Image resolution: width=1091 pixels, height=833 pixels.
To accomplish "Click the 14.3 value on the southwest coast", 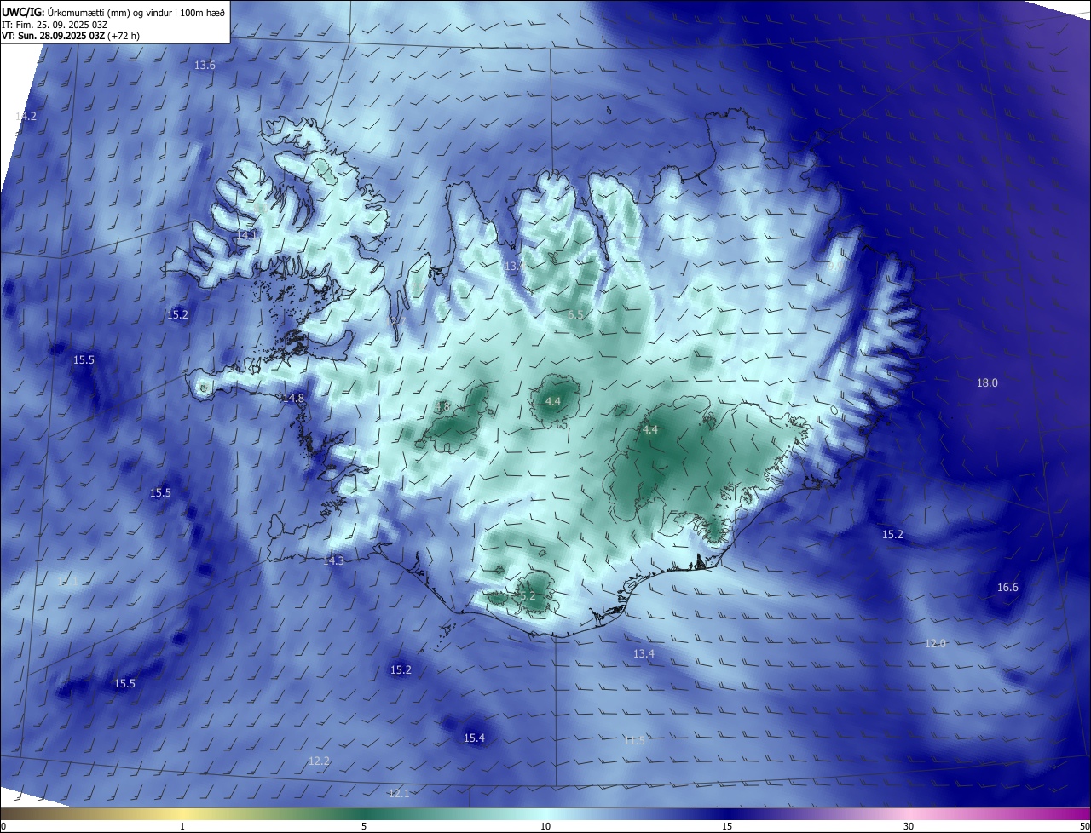I will tap(333, 560).
